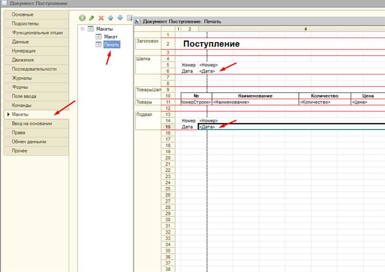Select the Макет tree item
This screenshot has width=385, height=272.
[x=111, y=37]
